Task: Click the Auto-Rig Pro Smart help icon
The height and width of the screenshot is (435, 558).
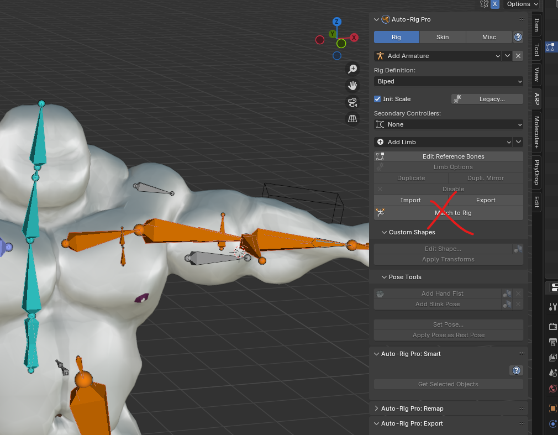Action: tap(517, 370)
